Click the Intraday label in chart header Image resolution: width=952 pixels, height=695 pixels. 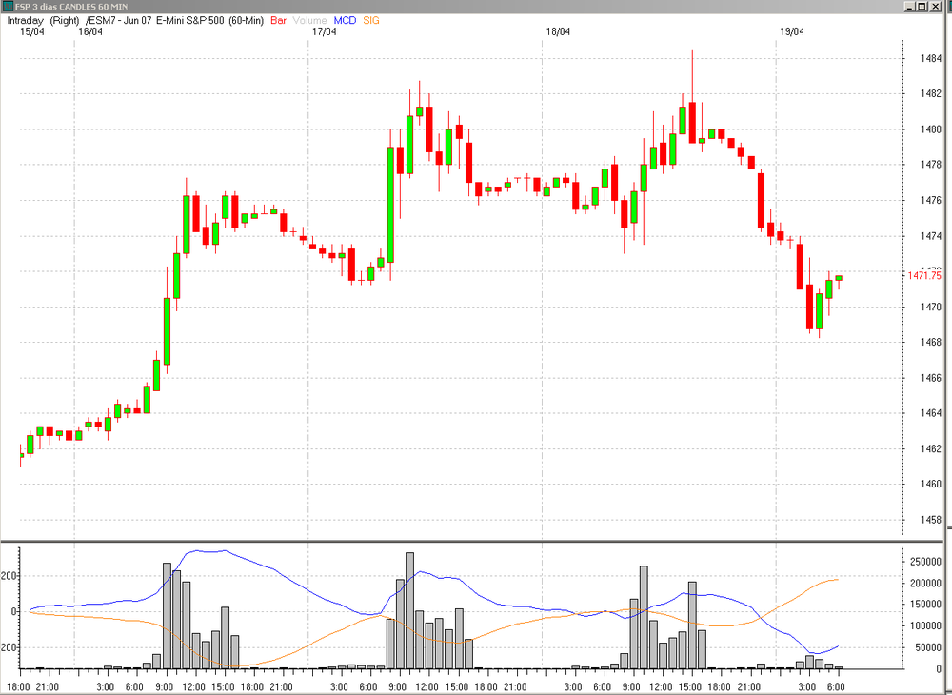tap(25, 21)
